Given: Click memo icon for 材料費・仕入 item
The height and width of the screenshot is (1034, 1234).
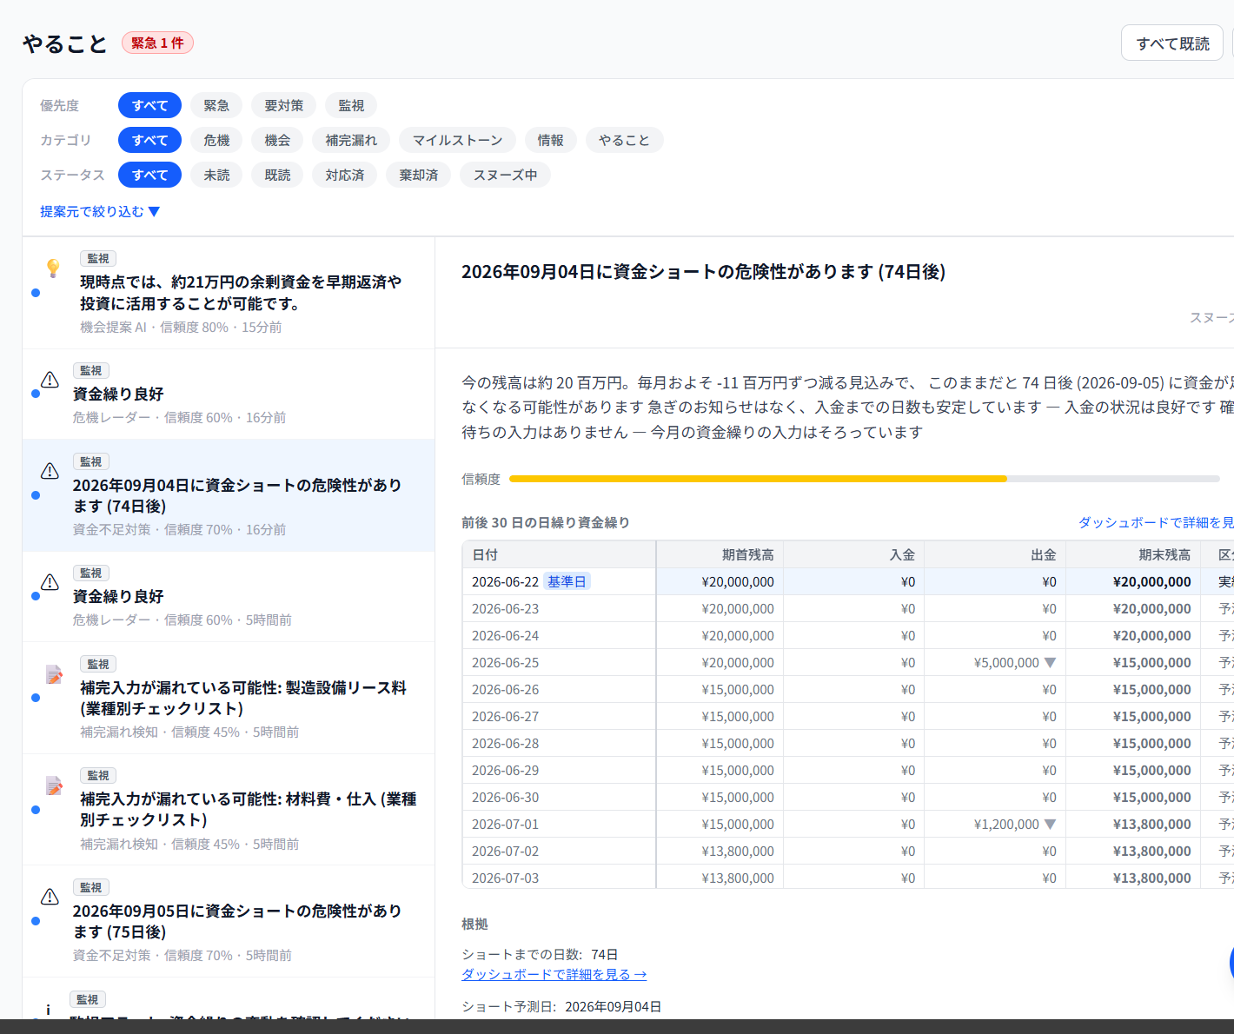Looking at the screenshot, I should coord(54,785).
